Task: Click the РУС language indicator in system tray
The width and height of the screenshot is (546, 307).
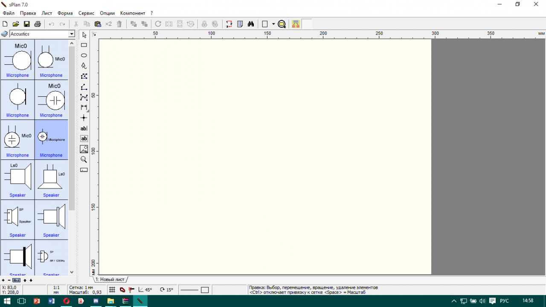Action: [504, 301]
